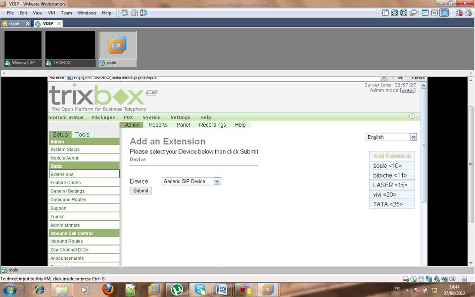This screenshot has width=475, height=297.
Task: Click the trixbox help question mark icon
Action: (x=412, y=116)
